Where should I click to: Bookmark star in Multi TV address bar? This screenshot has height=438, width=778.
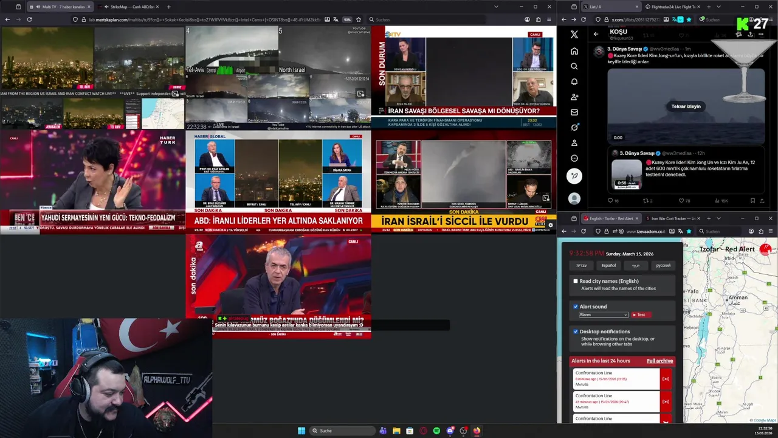(x=359, y=19)
